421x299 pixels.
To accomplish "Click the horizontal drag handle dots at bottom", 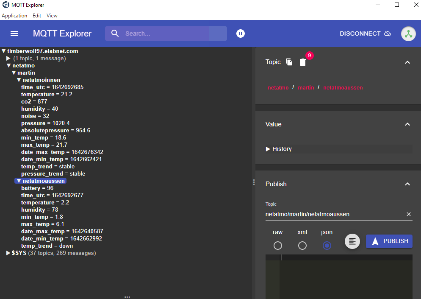I will 127,297.
